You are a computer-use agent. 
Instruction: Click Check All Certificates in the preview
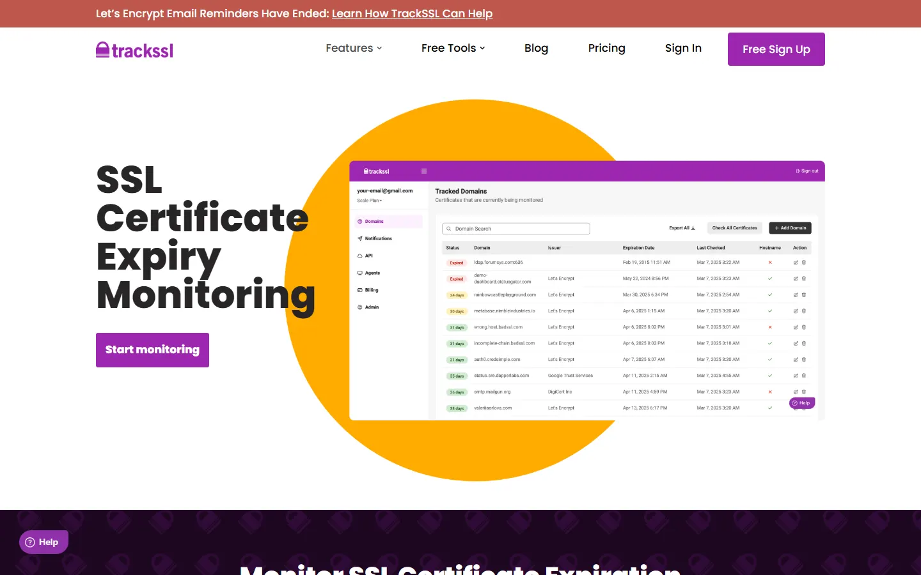coord(735,228)
